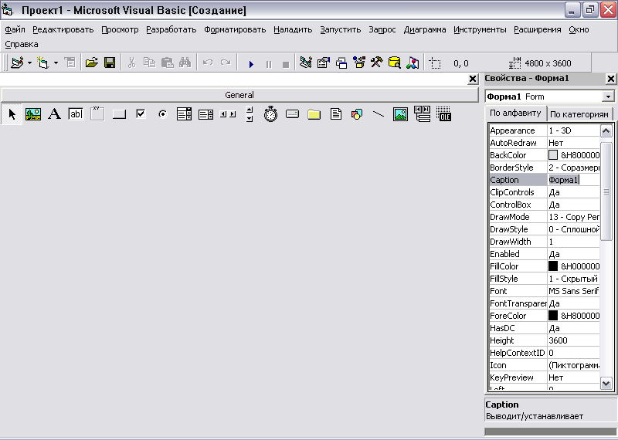Open the Visual Component Manager icon
The image size is (618, 440).
[x=413, y=63]
